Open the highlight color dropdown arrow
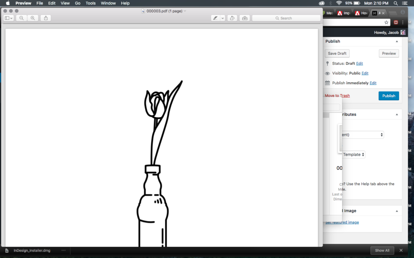This screenshot has height=258, width=414. 222,18
